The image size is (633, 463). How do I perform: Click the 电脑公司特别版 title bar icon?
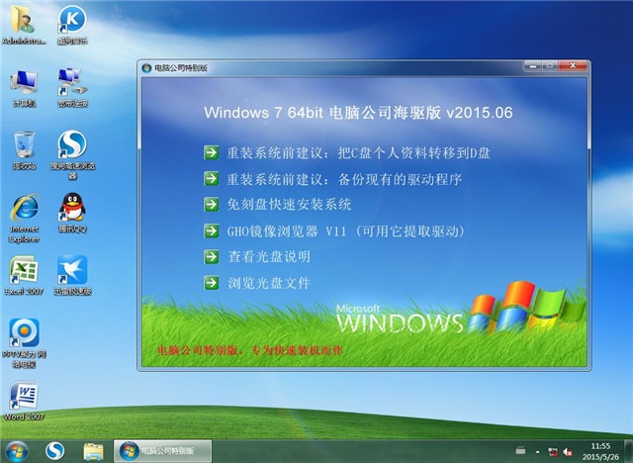coord(146,68)
